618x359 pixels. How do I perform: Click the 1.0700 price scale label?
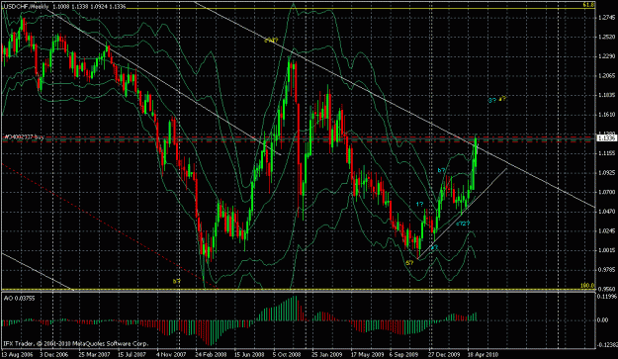point(606,192)
